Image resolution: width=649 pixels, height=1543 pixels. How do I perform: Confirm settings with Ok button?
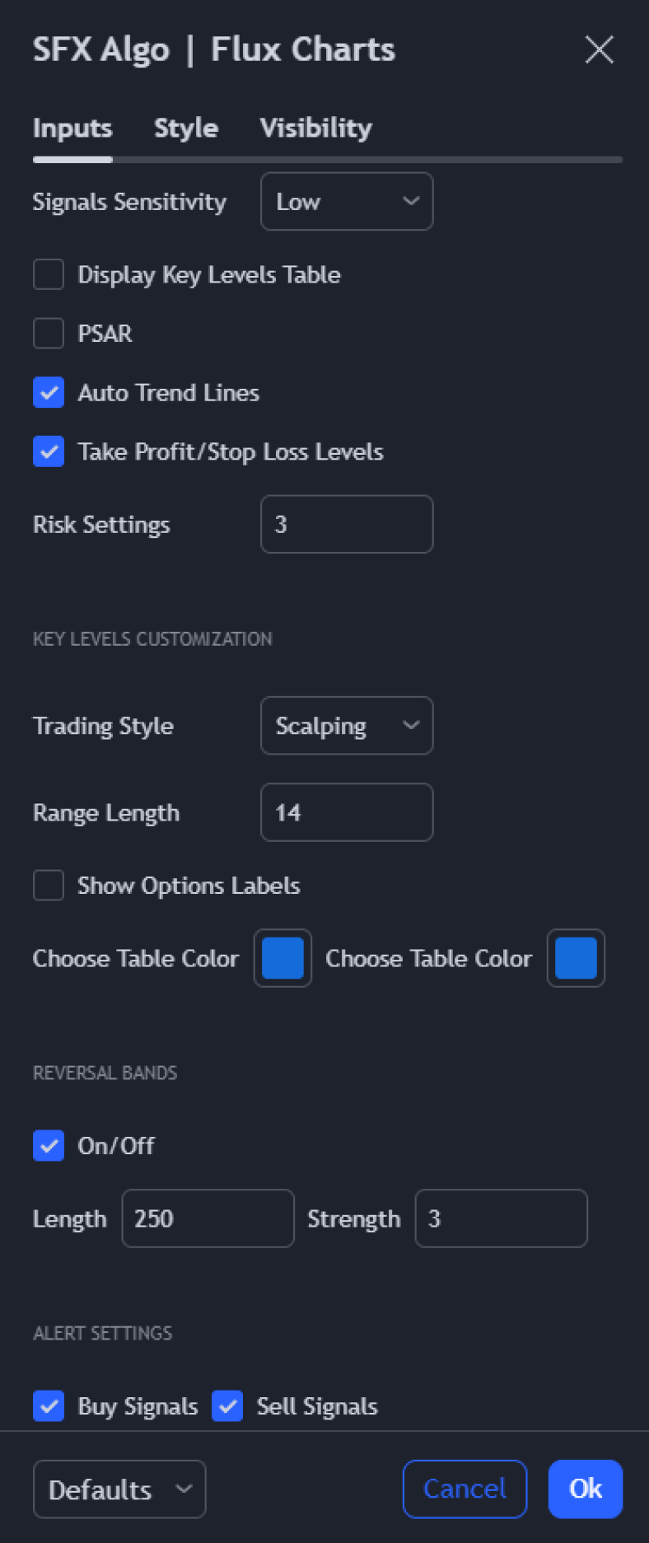585,1489
